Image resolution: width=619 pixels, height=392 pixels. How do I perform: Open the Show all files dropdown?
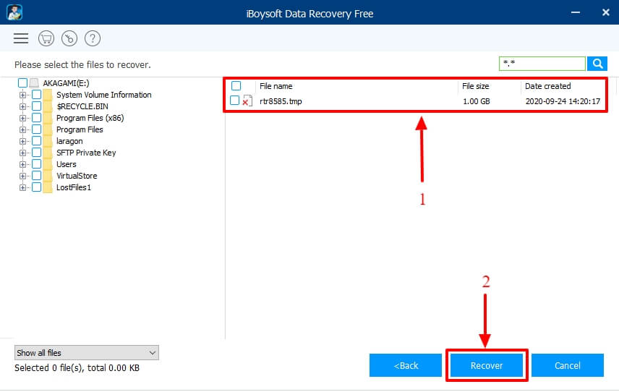click(87, 352)
